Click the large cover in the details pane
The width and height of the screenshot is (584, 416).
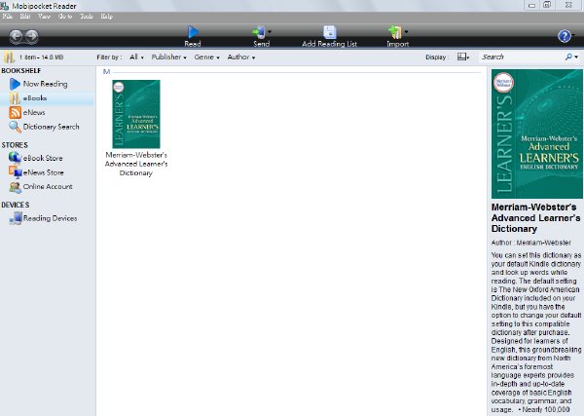tap(536, 133)
